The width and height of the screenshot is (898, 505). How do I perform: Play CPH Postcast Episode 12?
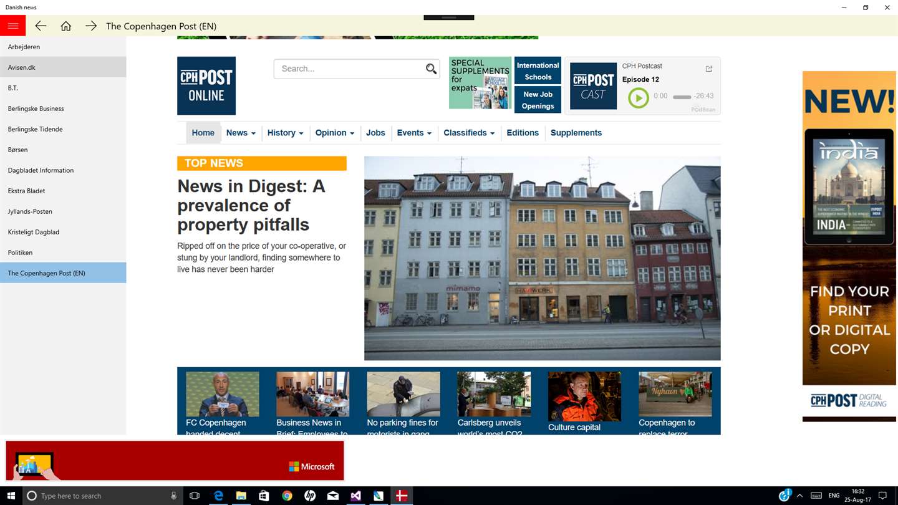(x=638, y=97)
